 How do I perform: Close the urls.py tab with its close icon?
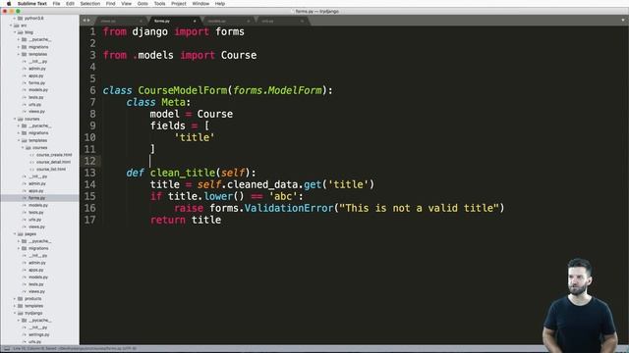pos(302,21)
